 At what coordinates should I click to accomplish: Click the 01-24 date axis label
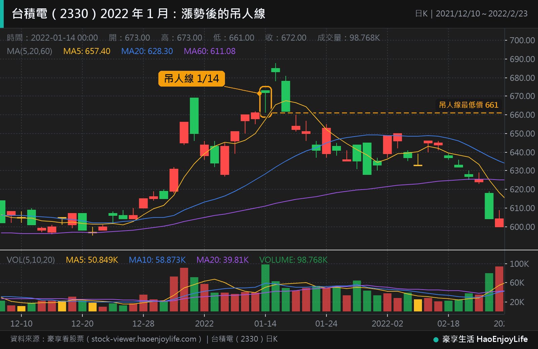click(x=326, y=324)
